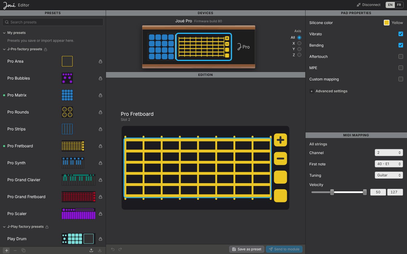Click the lock icon beside Pro Grand Clavier

(100, 180)
